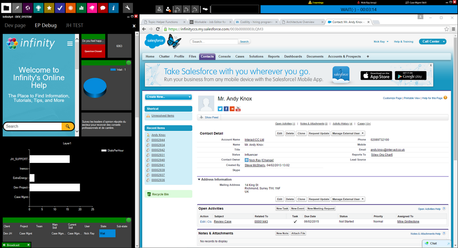
Task: Switch to the EP Debug tab
Action: click(46, 26)
